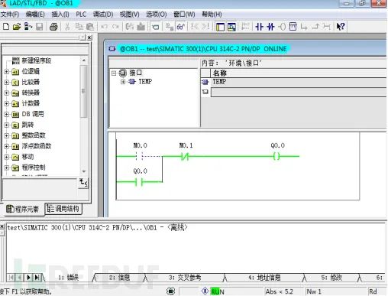Open the 窗口(W) menu
Image resolution: width=388 pixels, height=296 pixels.
pyautogui.click(x=184, y=15)
